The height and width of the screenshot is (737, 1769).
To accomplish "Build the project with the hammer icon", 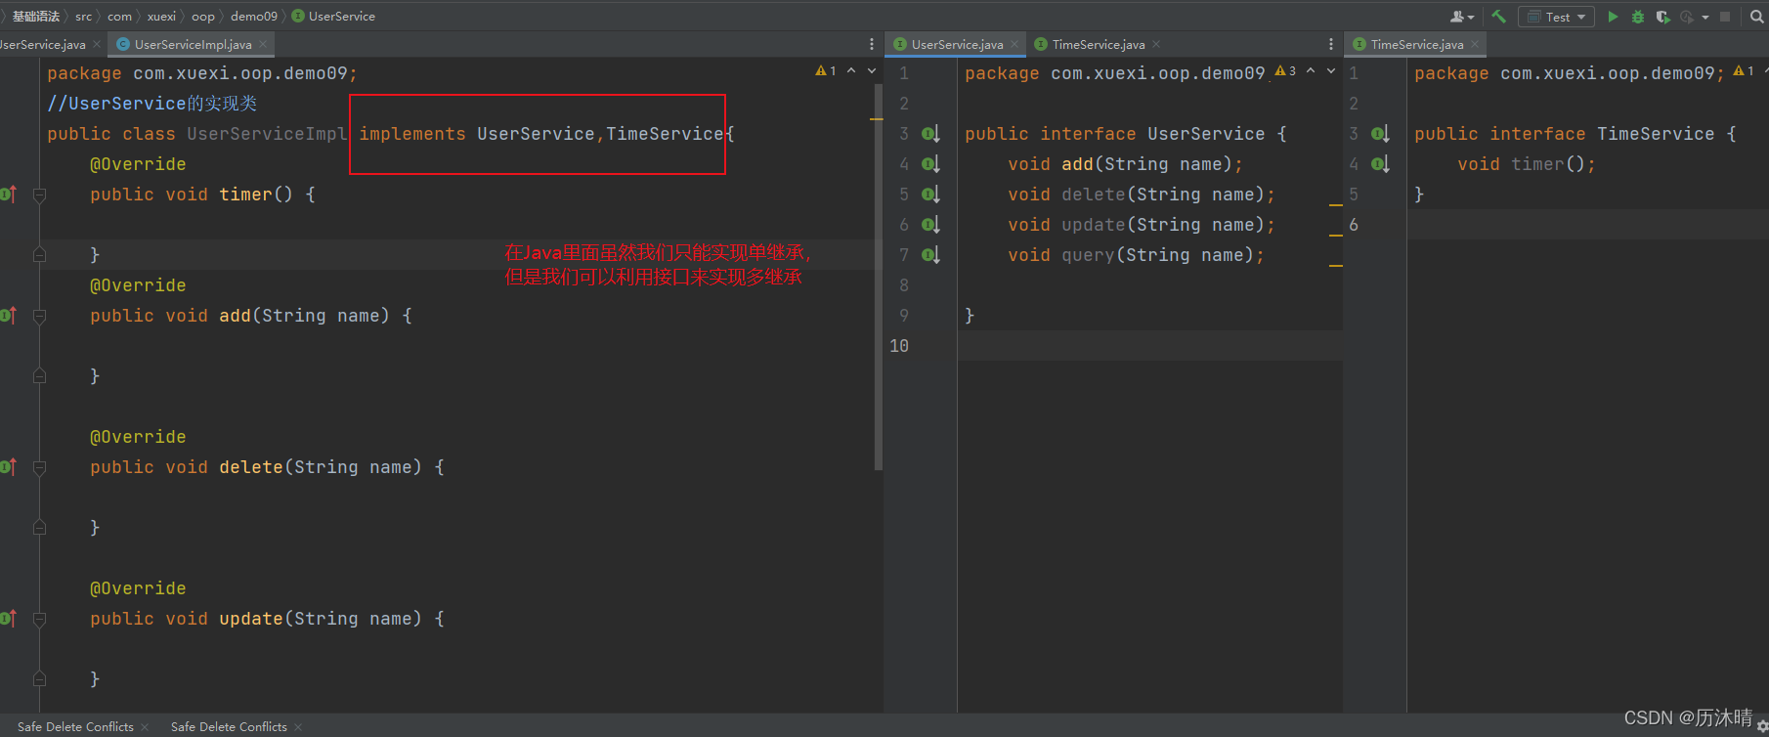I will 1498,17.
